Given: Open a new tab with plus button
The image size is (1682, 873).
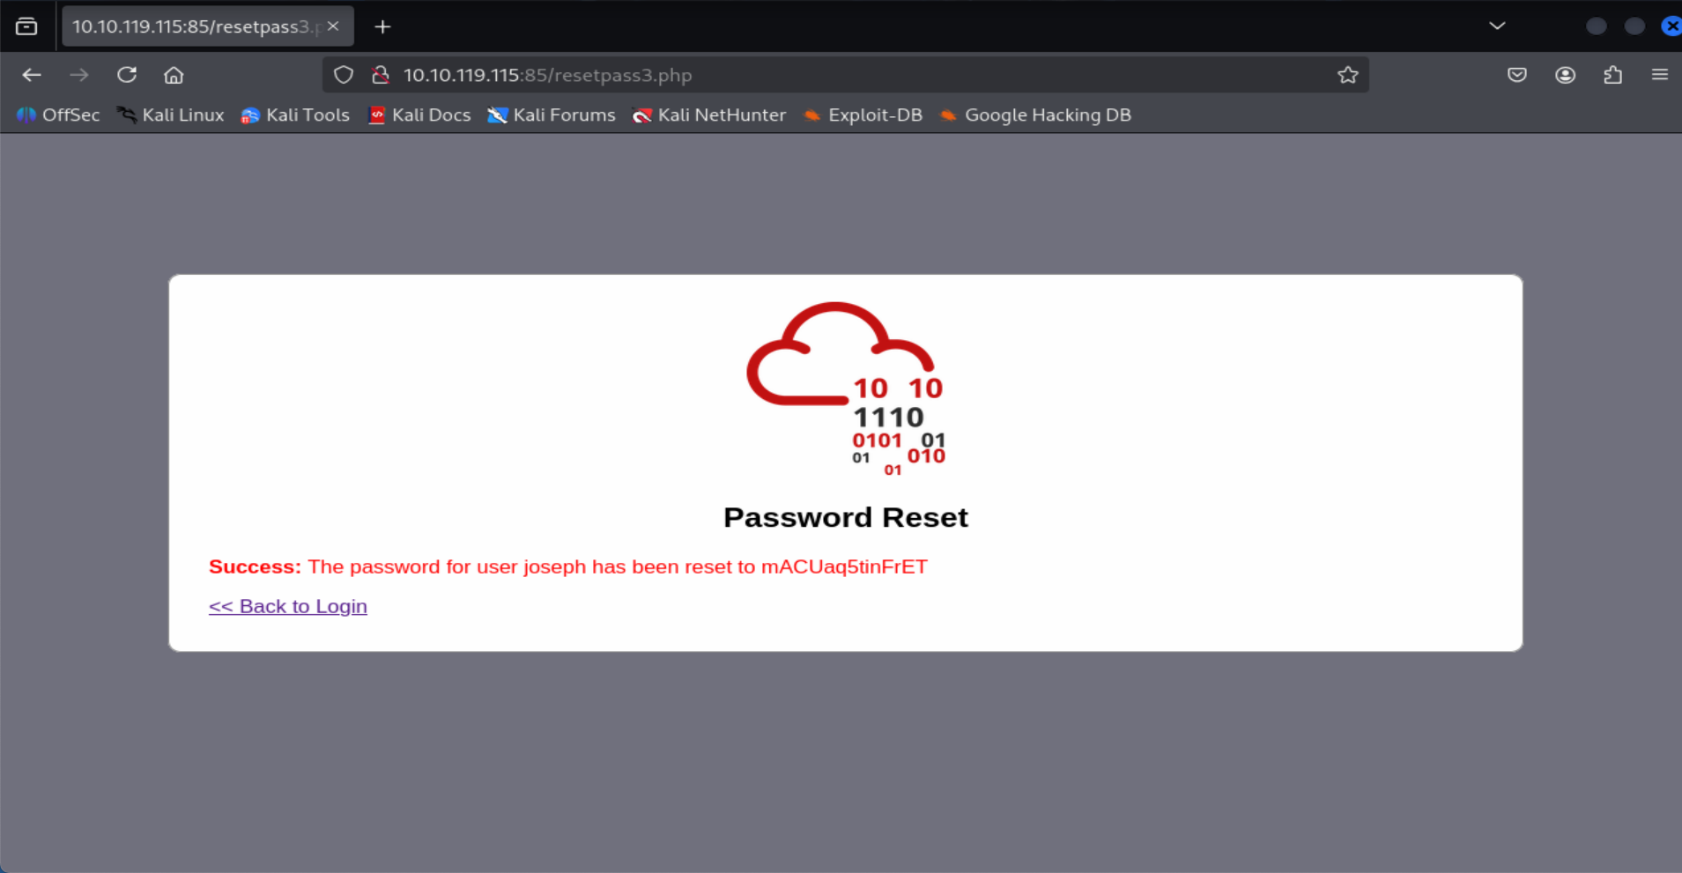Looking at the screenshot, I should 382,26.
